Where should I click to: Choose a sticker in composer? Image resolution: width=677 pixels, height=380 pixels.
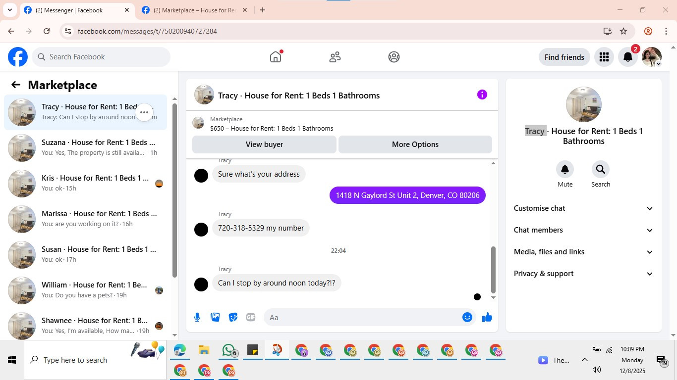click(x=233, y=317)
